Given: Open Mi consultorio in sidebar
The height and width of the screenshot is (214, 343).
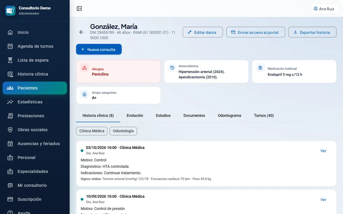Looking at the screenshot, I should pos(35,185).
